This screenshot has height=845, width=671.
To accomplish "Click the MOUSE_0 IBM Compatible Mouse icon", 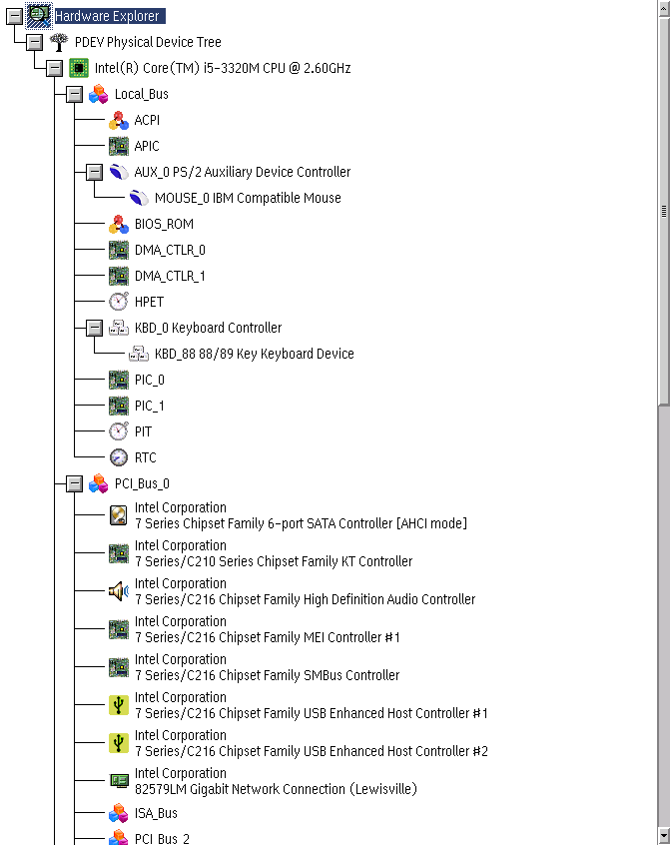I will pos(139,198).
